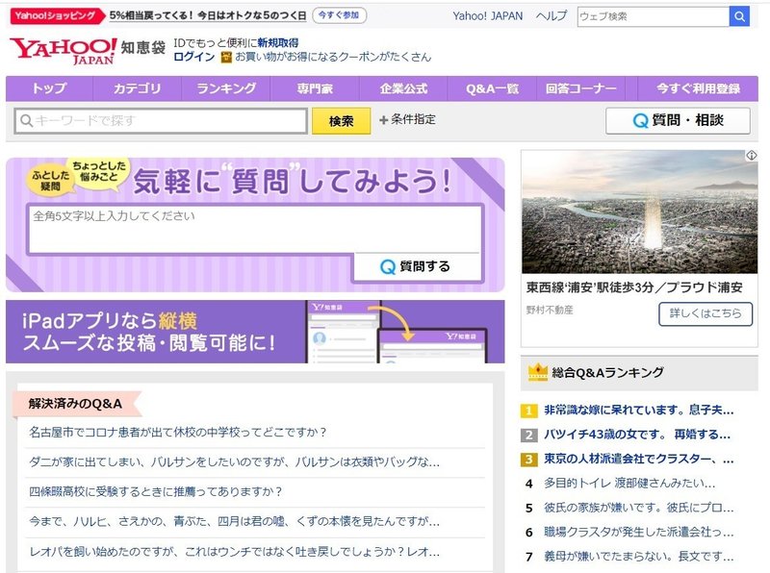Open question 四條畷高校に受験するとき

tap(156, 491)
